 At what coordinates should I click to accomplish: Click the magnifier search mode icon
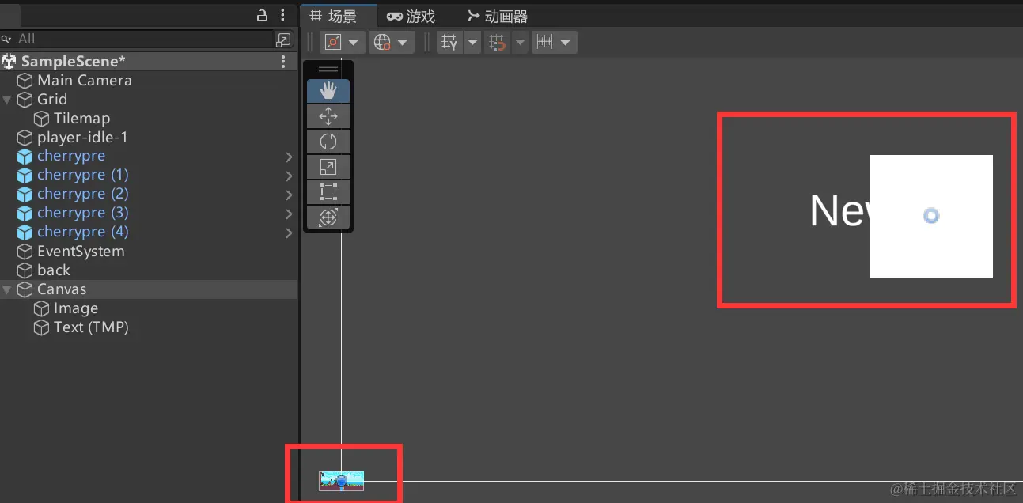click(x=6, y=39)
